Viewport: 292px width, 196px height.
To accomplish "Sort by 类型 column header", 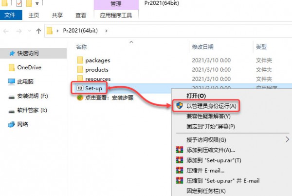I will tap(261, 47).
